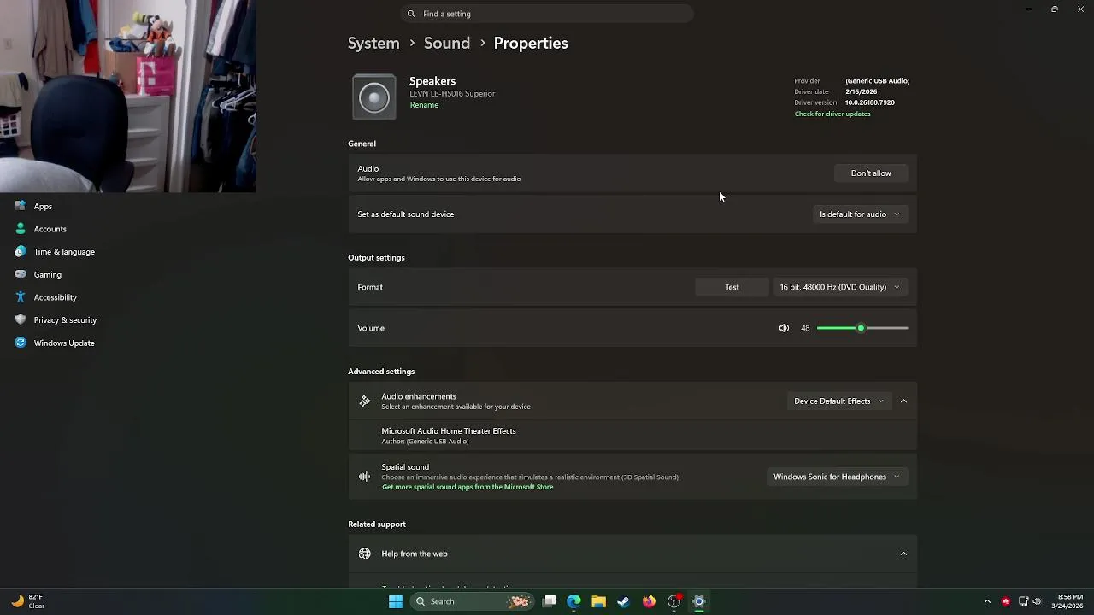Click the driver version 10.0.26100.7920
This screenshot has width=1094, height=615.
(x=870, y=102)
